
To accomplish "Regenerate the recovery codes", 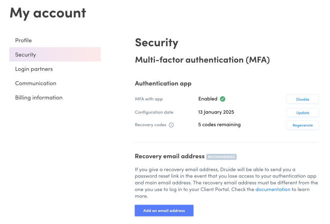I will click(303, 125).
